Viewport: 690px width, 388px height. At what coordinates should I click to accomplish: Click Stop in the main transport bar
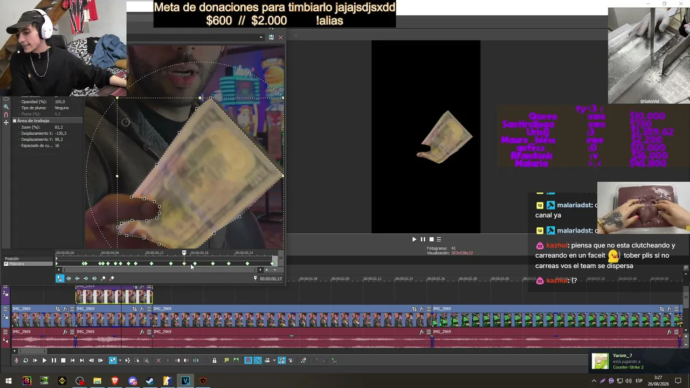pos(63,361)
